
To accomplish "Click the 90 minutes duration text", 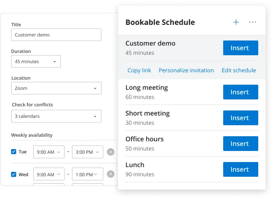I will [x=140, y=174].
